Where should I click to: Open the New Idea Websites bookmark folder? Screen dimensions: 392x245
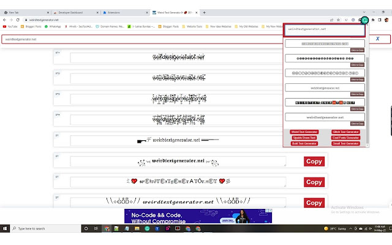click(218, 26)
